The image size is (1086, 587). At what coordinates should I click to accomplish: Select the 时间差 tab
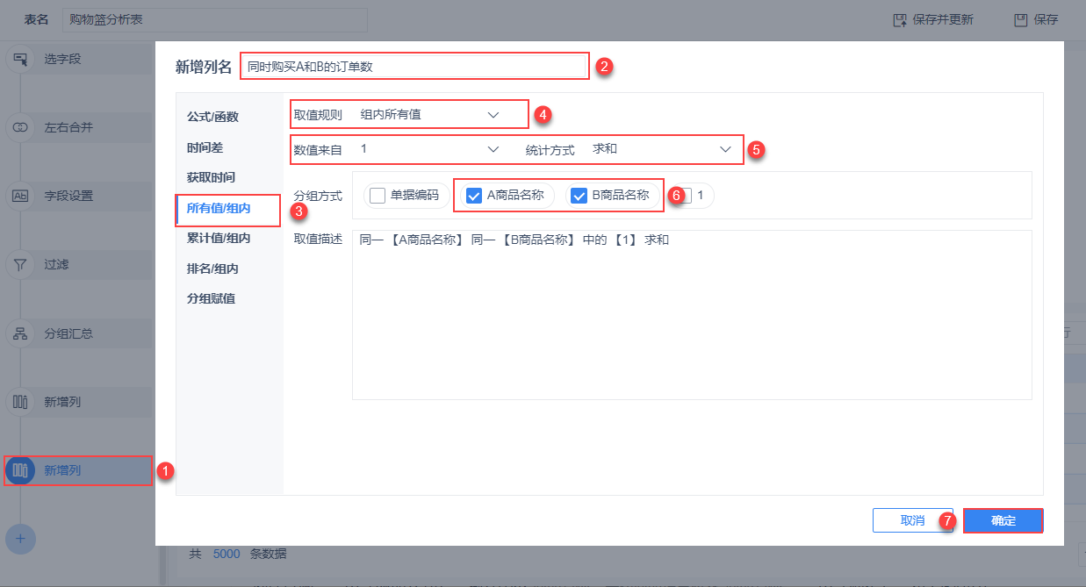pyautogui.click(x=205, y=147)
